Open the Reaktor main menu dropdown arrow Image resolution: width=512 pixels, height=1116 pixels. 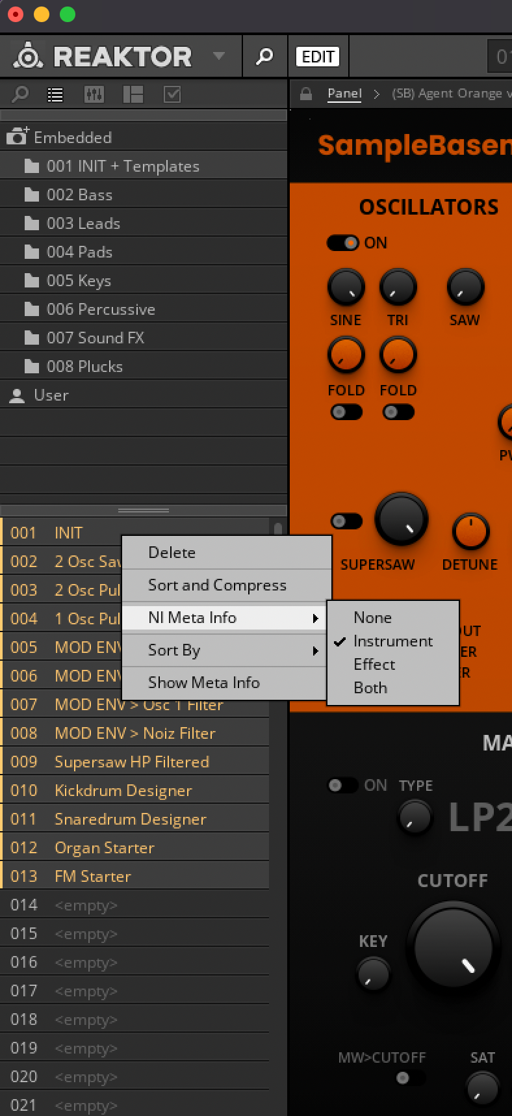(x=219, y=56)
